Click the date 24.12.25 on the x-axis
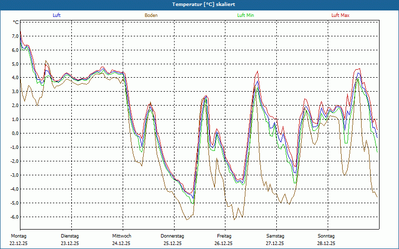The height and width of the screenshot is (249, 399). [x=122, y=244]
